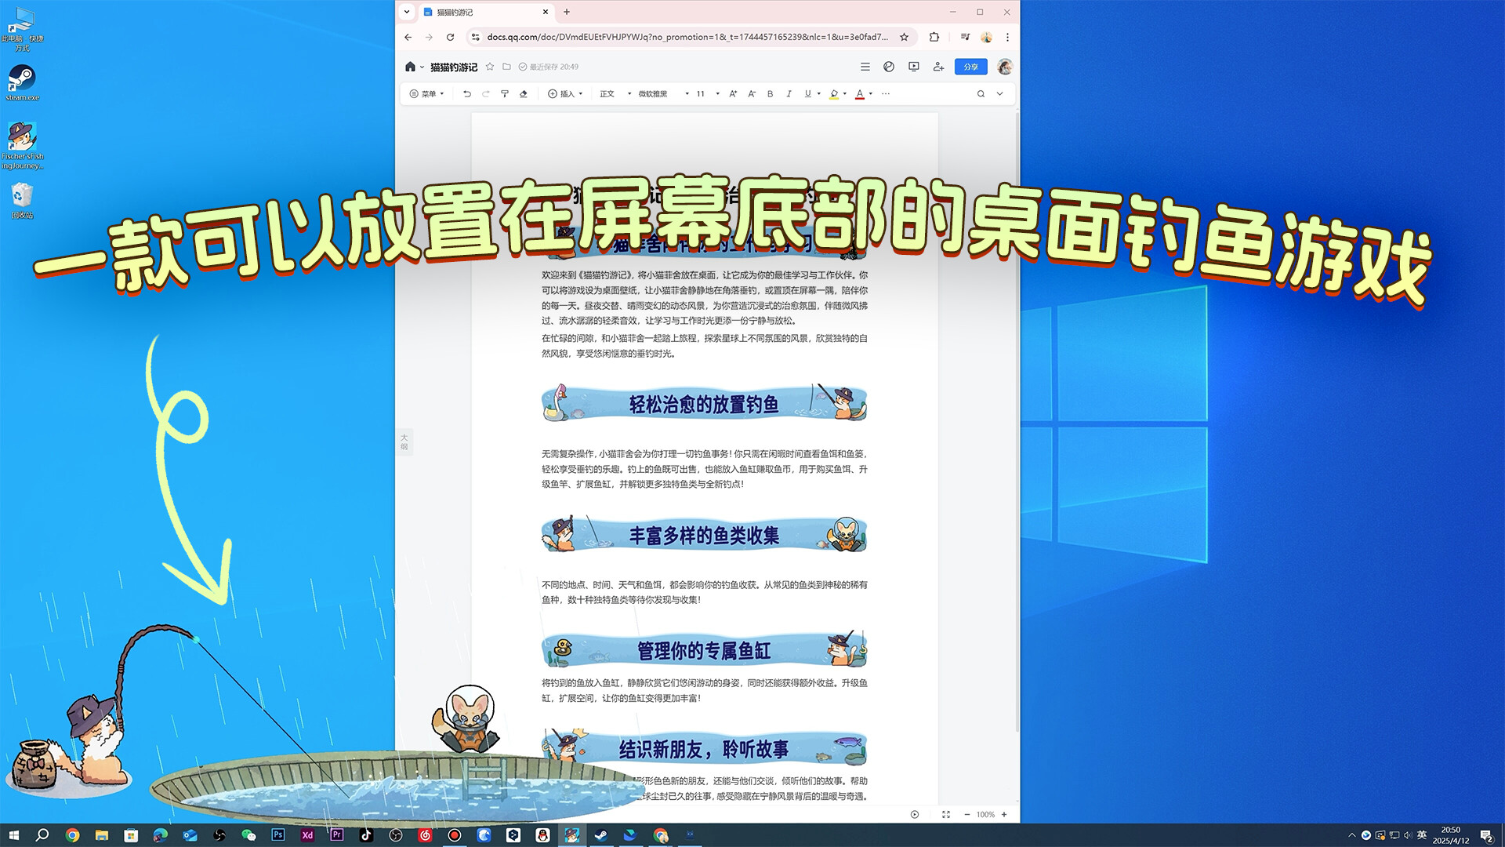The image size is (1505, 847).
Task: Open a new browser tab with the plus button
Action: click(567, 12)
